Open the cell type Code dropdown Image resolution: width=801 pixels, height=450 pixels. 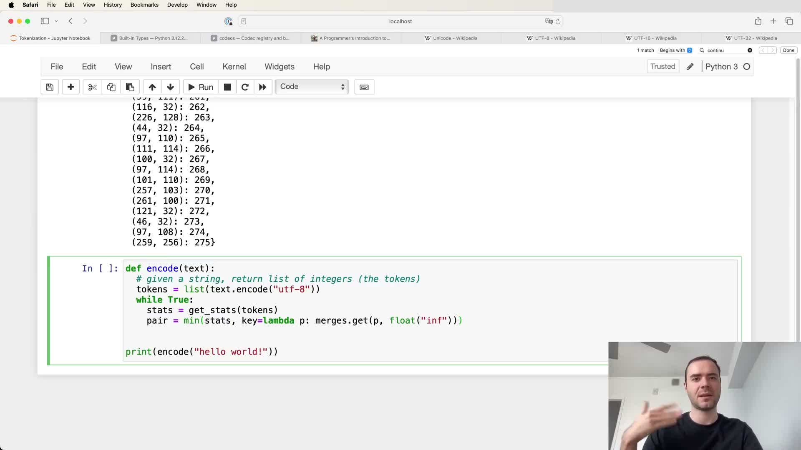point(312,87)
